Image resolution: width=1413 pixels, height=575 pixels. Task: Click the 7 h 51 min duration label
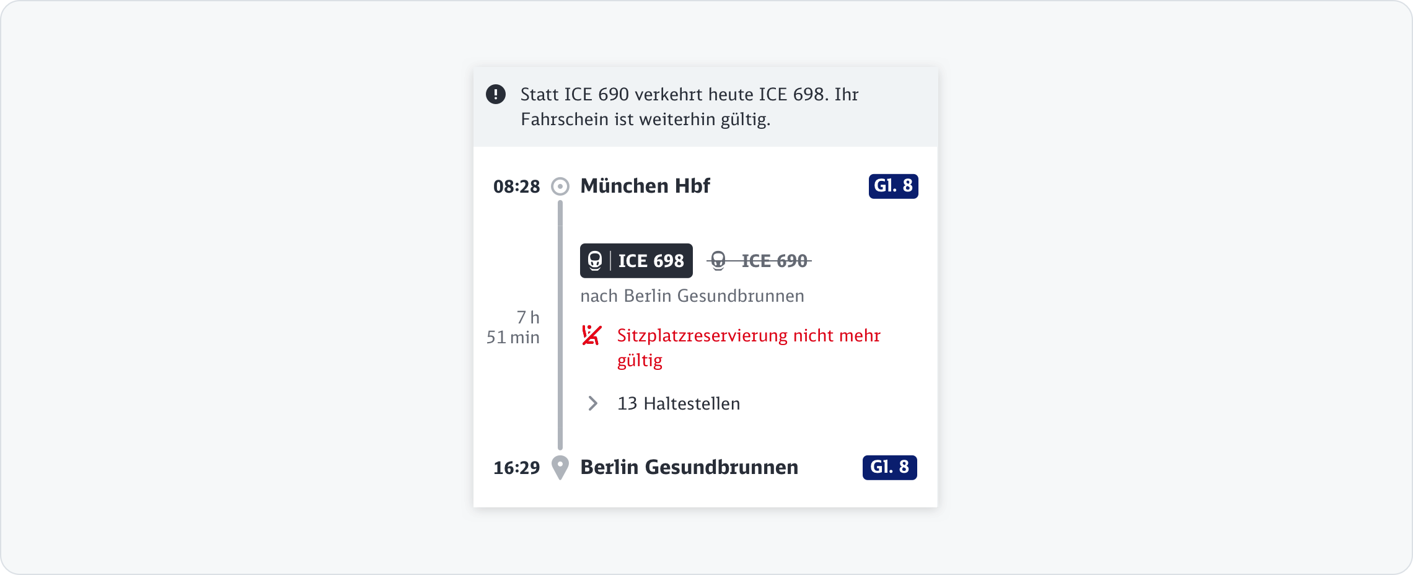(x=514, y=327)
